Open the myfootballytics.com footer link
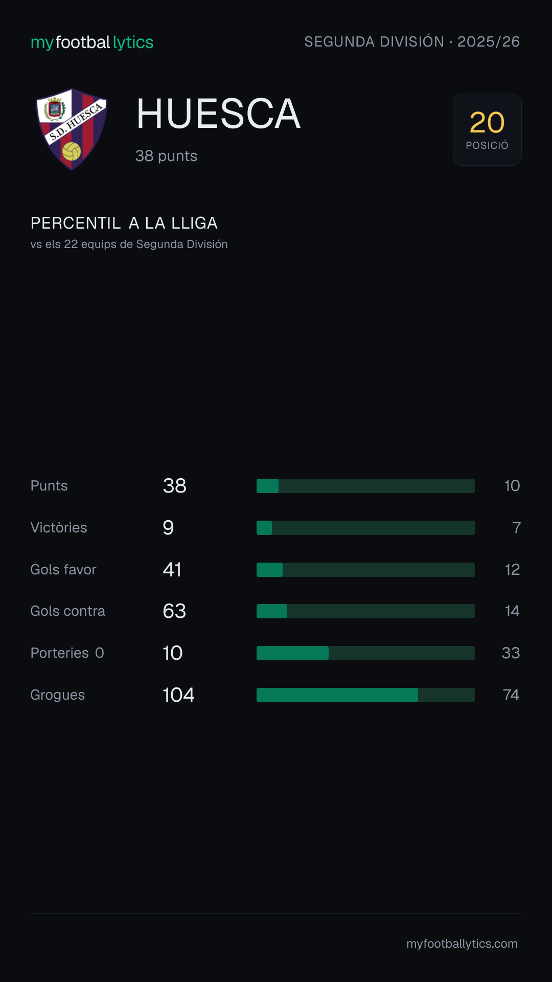Screen dimensions: 552x982 462,944
